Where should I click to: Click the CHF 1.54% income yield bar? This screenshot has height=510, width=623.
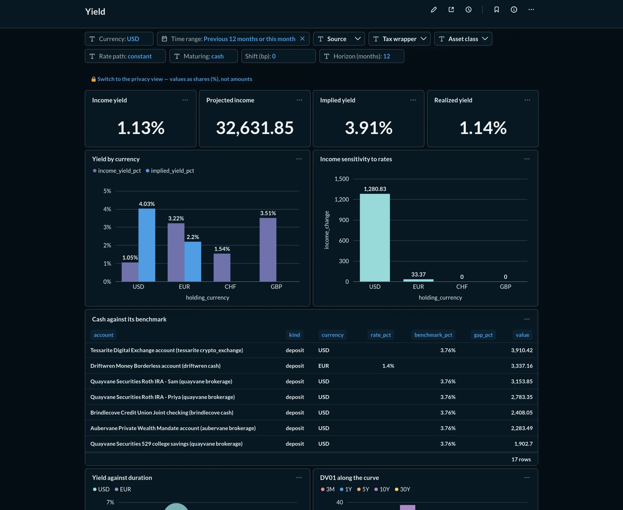tap(222, 268)
